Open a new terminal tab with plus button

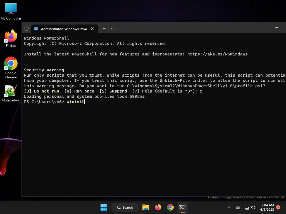tap(104, 29)
